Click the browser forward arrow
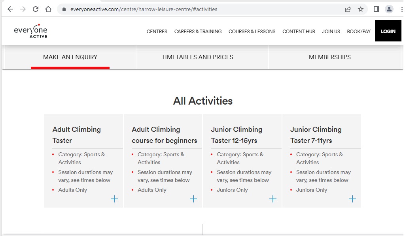Image resolution: width=405 pixels, height=236 pixels. (23, 9)
